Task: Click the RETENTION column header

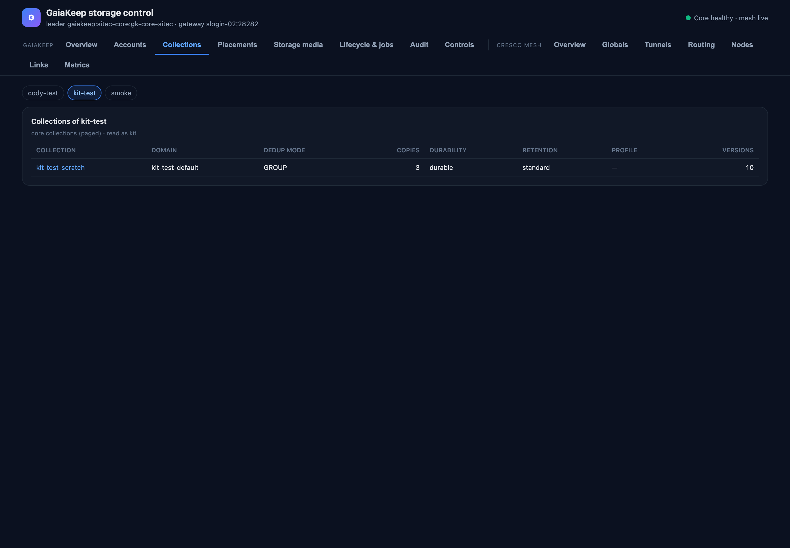Action: tap(540, 150)
